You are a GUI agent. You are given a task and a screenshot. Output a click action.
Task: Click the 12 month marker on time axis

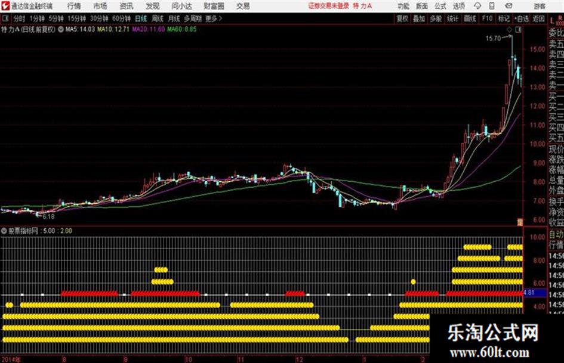tap(300, 360)
